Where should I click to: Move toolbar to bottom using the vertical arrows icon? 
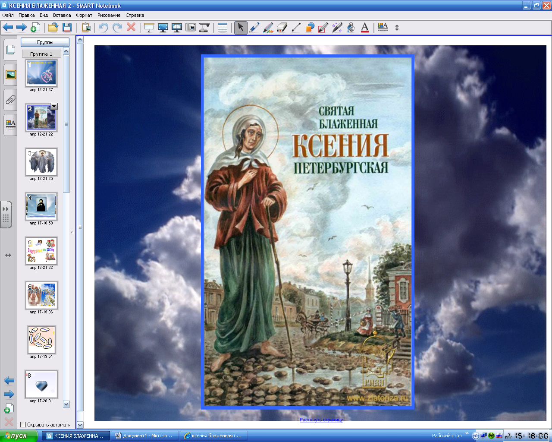397,28
